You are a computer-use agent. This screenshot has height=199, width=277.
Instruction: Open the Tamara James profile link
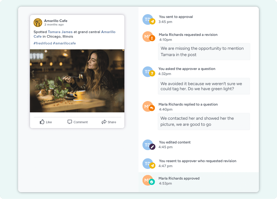point(60,32)
